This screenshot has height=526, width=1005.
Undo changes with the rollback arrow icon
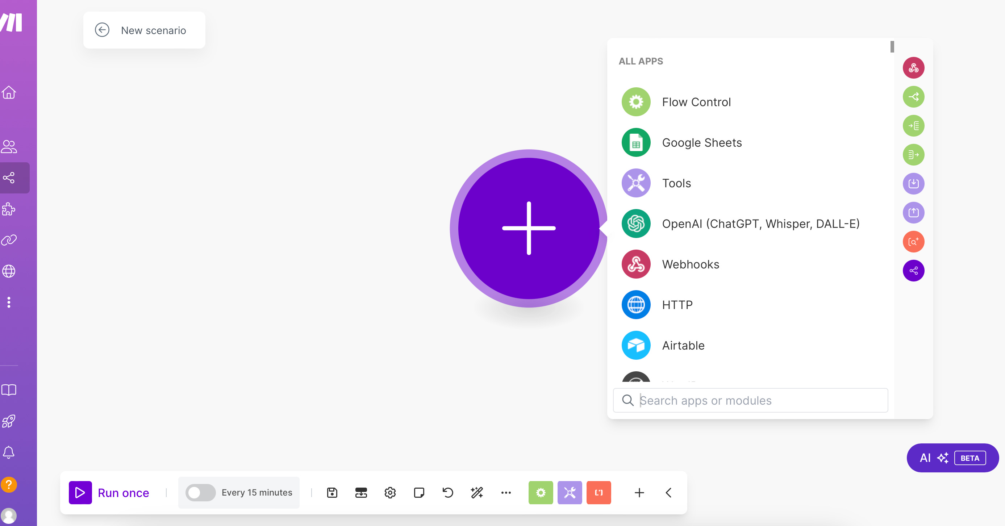[447, 492]
